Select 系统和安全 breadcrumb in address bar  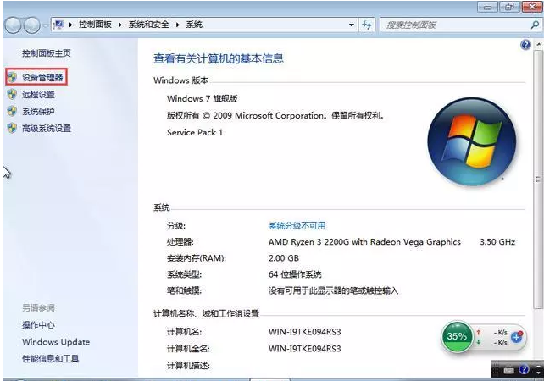[149, 25]
